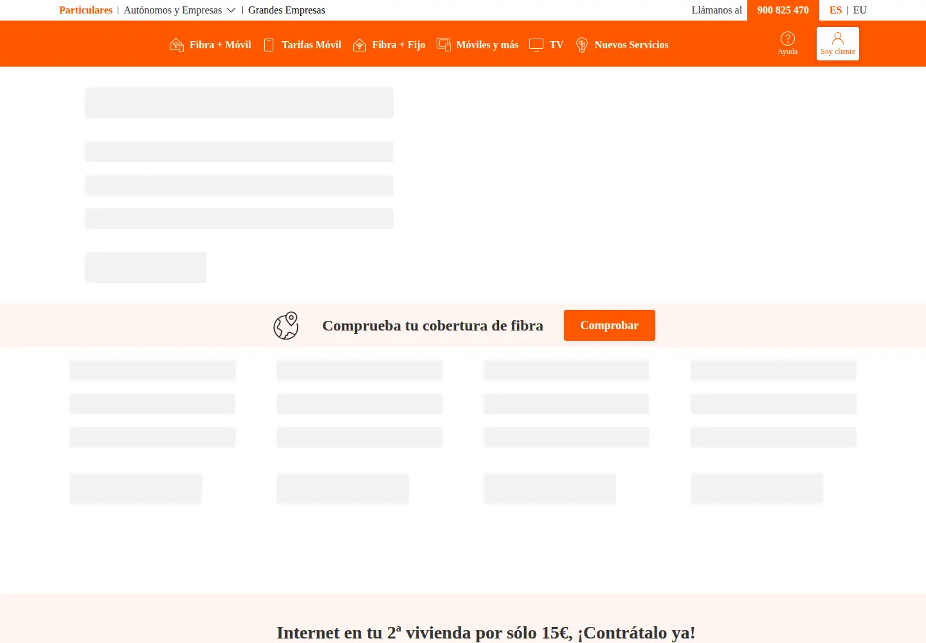
Task: Select Autónomos y Empresas link
Action: 172,10
